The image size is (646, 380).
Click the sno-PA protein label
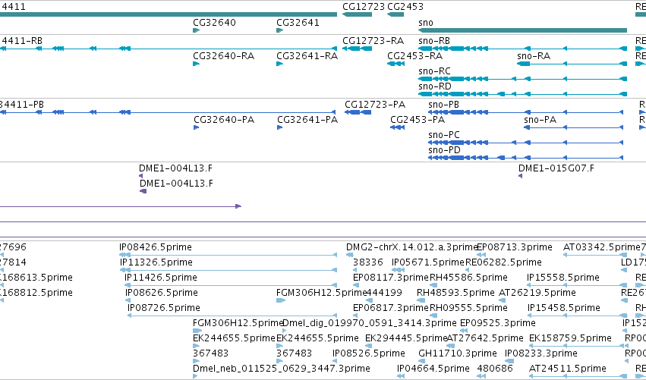(x=540, y=120)
